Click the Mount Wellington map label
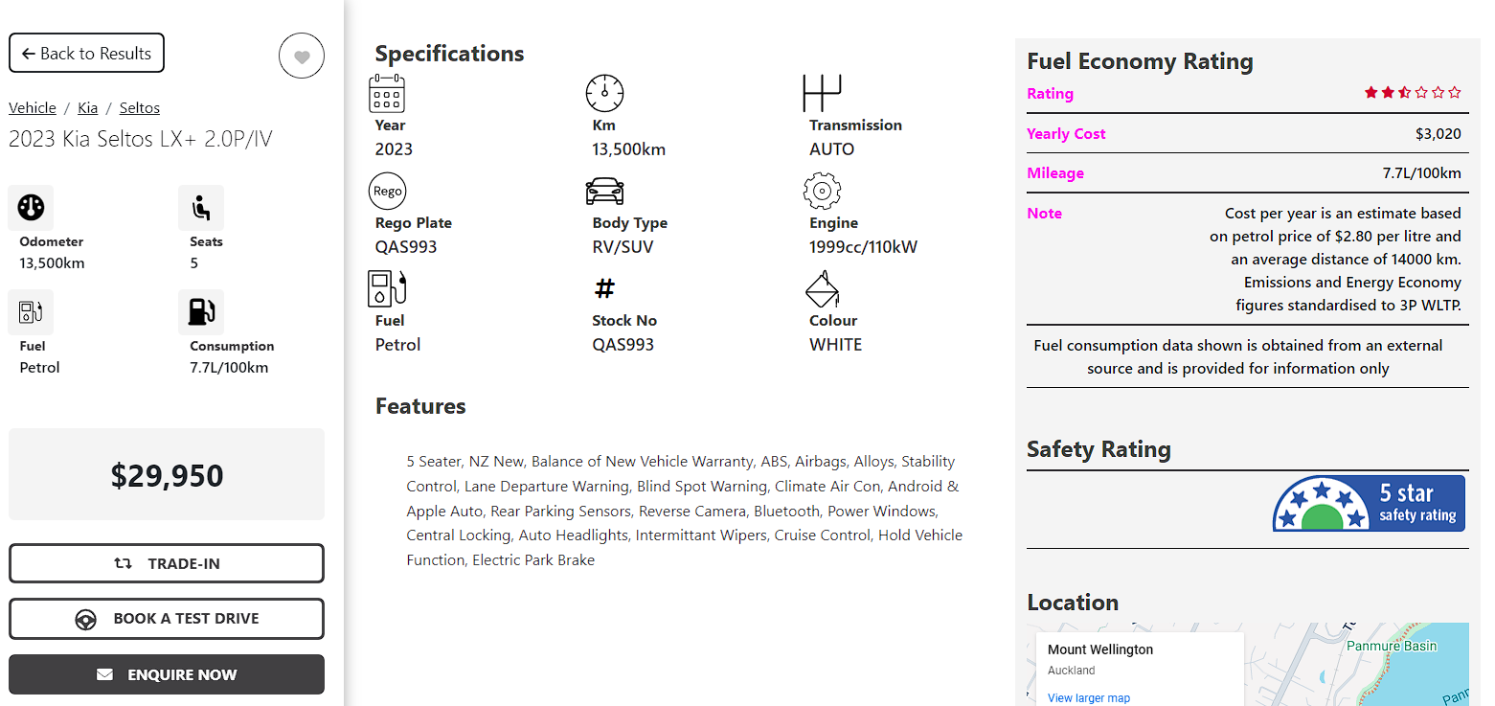The height and width of the screenshot is (706, 1495). (1100, 649)
